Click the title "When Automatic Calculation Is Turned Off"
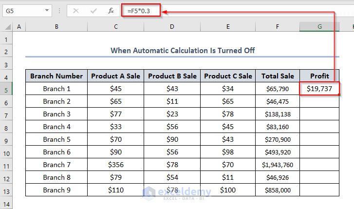The height and width of the screenshot is (209, 354). click(183, 50)
